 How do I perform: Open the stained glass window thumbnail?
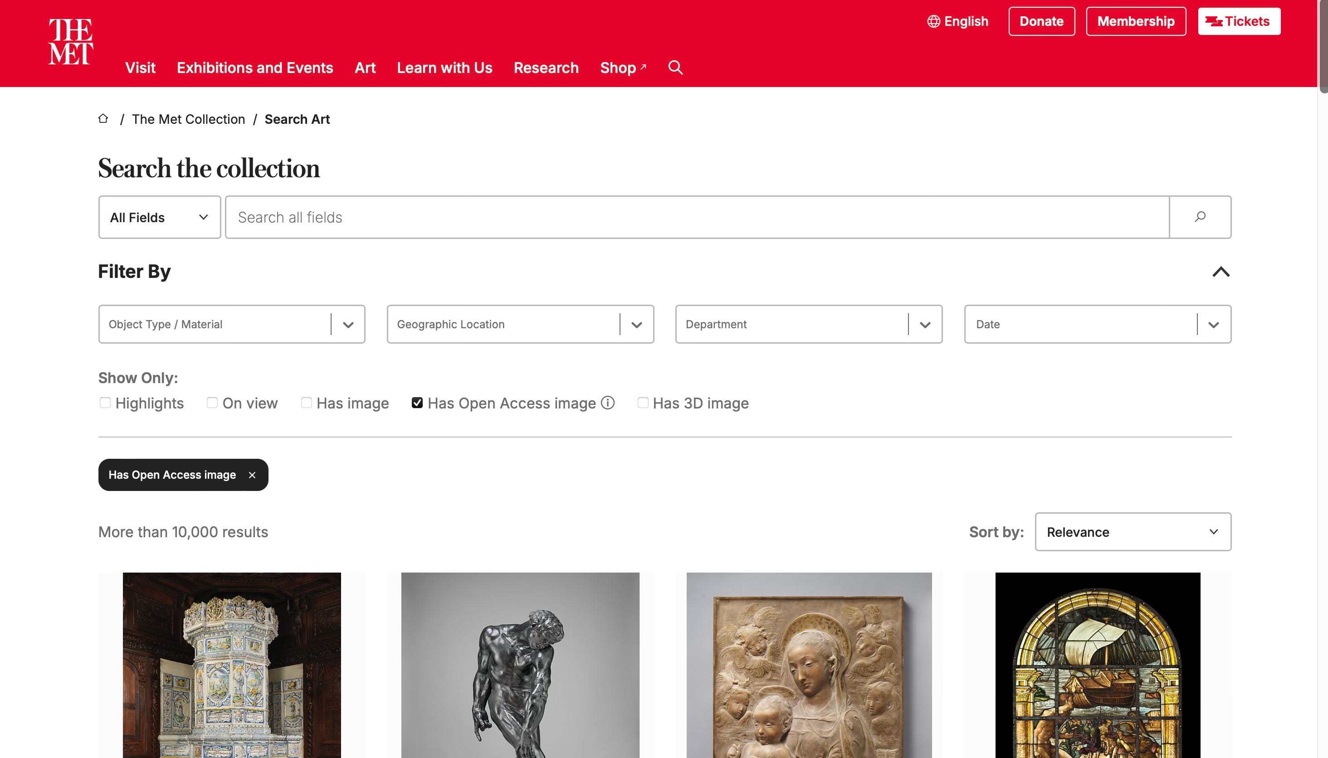[1097, 666]
